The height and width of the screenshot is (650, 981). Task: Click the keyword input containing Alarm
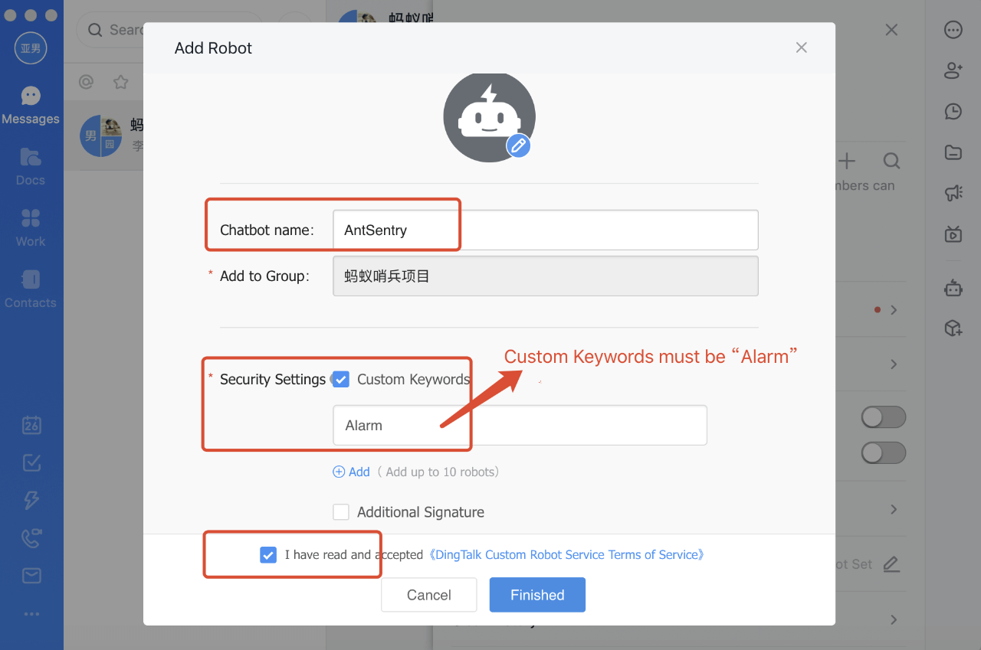click(x=520, y=425)
